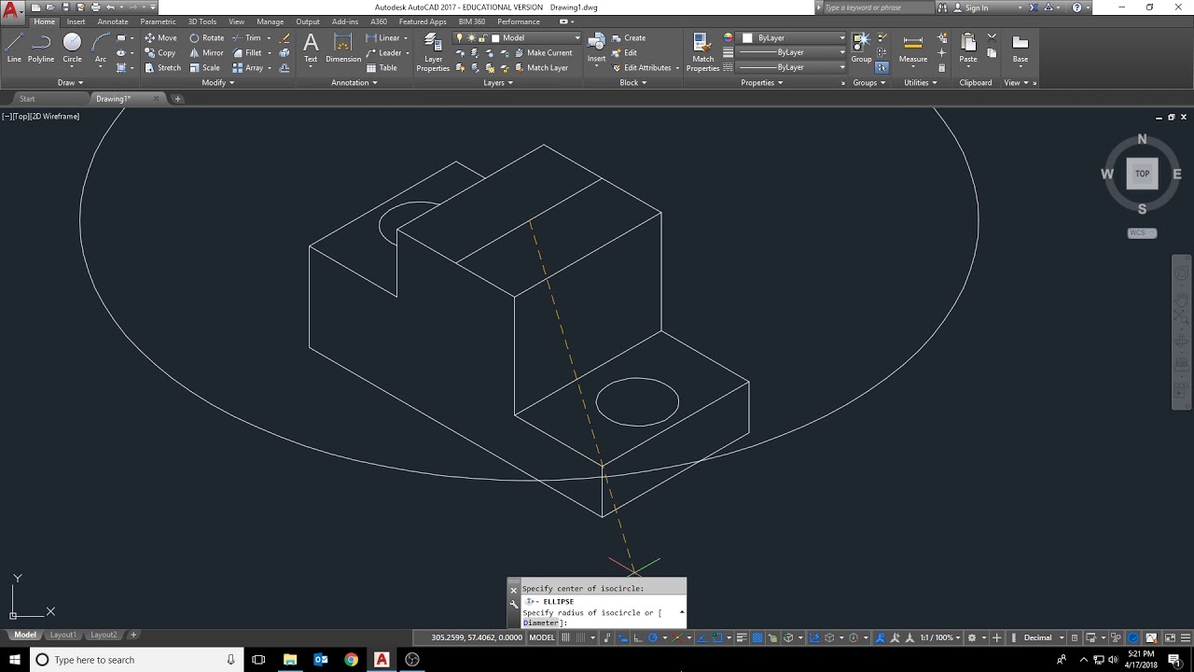Open the object color ByLayer swatch dropdown
Viewport: 1194px width, 672px height.
click(x=792, y=38)
